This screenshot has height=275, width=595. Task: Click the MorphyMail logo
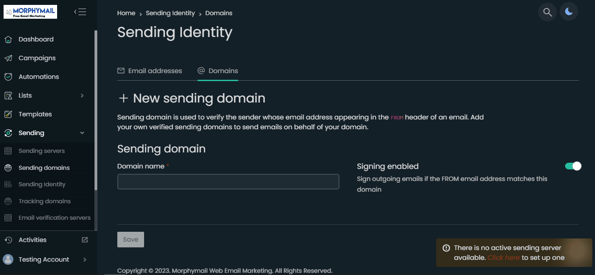(x=30, y=12)
